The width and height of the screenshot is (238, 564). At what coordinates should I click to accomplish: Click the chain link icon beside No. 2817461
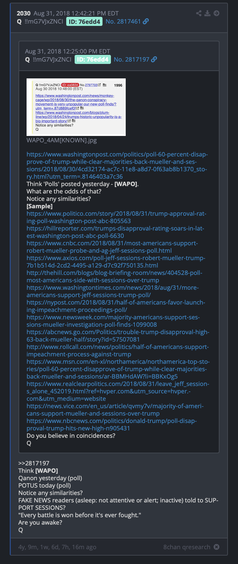point(146,22)
